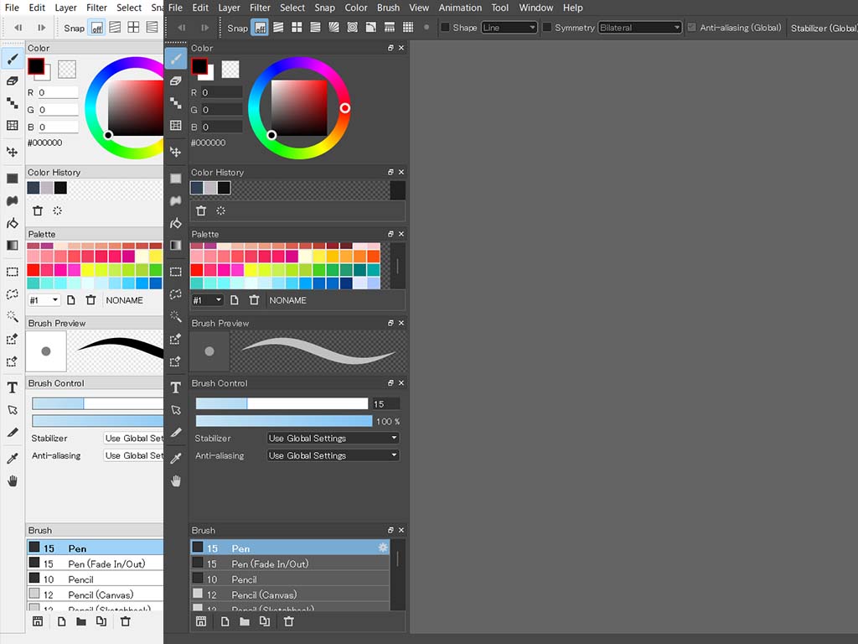Open Stabilizer dropdown in light Brush Control
This screenshot has width=858, height=644.
point(133,438)
